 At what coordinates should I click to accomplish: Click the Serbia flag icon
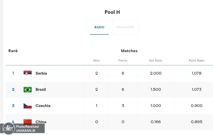27,73
